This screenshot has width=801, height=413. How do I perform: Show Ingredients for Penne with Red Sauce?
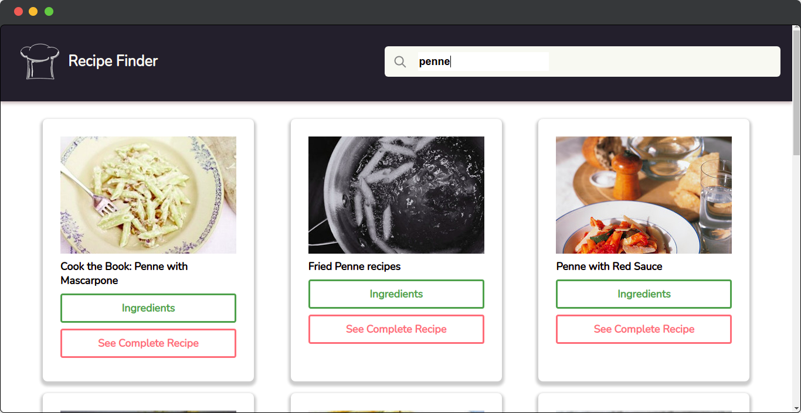coord(643,293)
